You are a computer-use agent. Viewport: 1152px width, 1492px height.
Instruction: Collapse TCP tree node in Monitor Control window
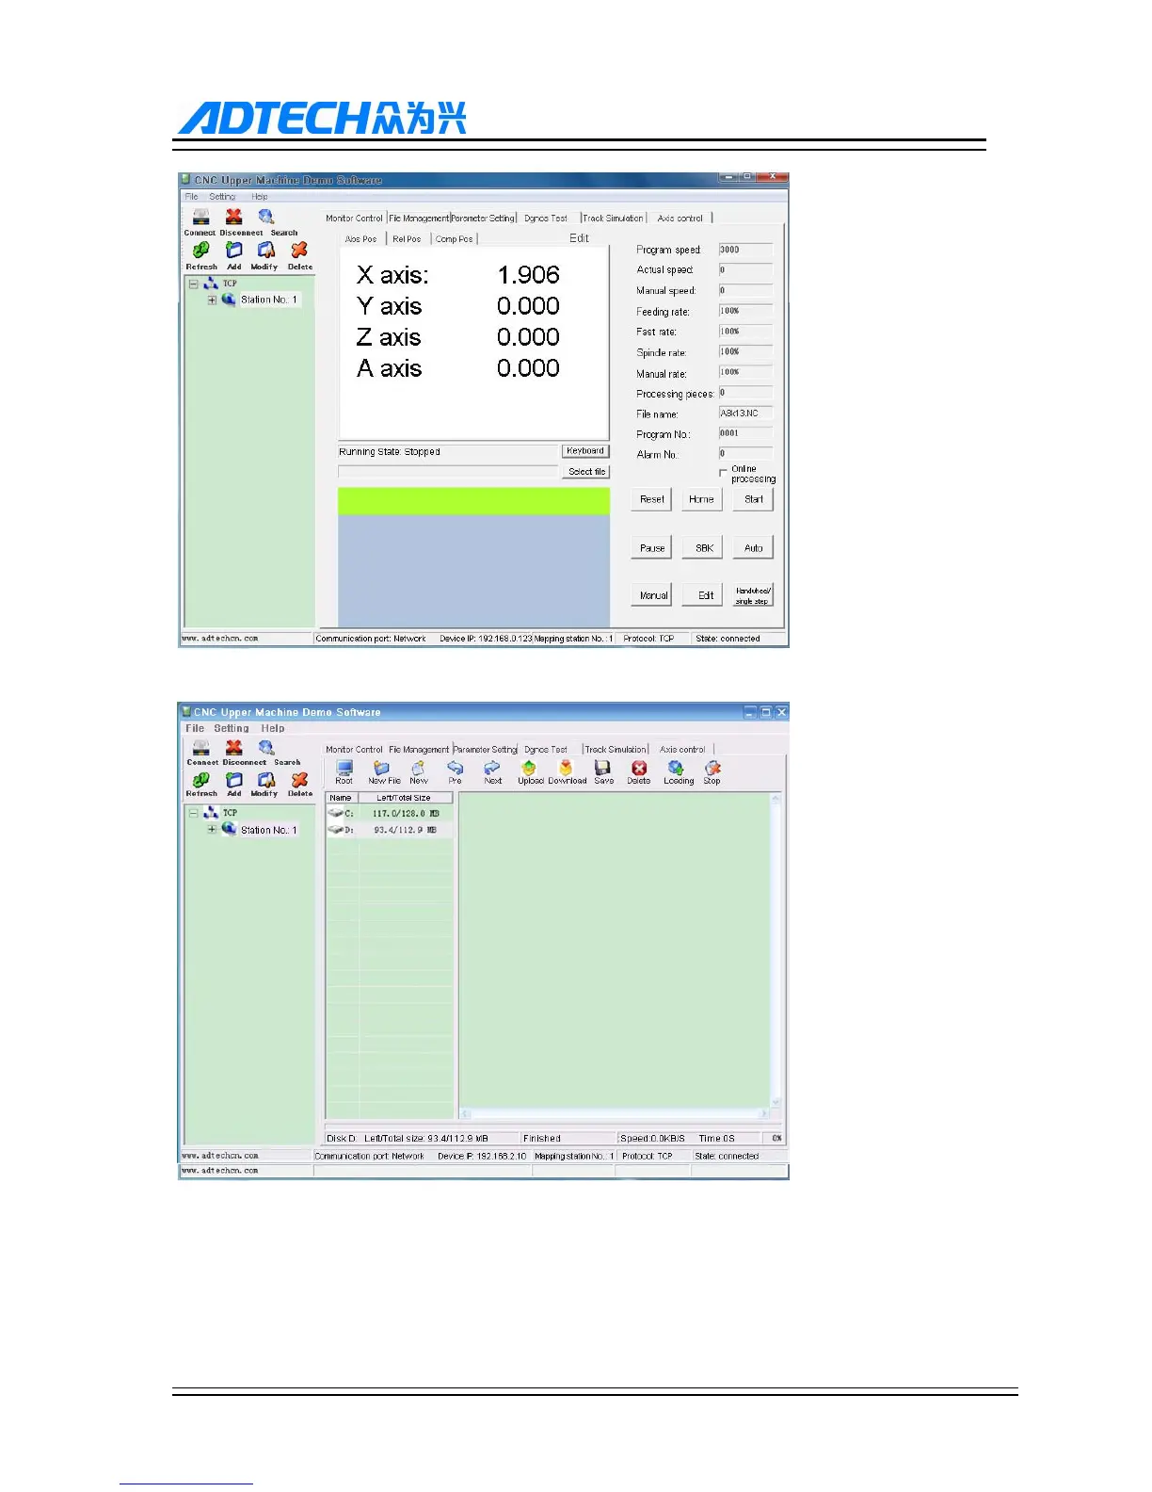[x=193, y=284]
